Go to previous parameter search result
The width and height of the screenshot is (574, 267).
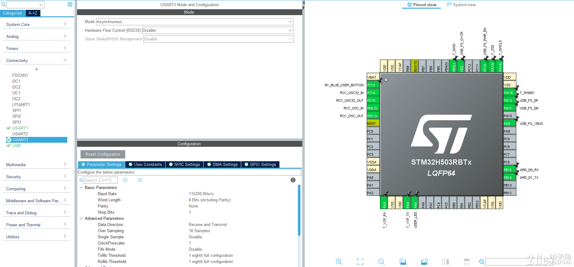tap(125, 180)
